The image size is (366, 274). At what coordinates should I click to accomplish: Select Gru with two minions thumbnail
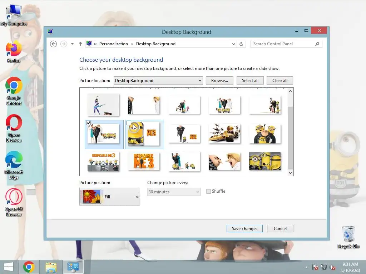click(x=265, y=133)
